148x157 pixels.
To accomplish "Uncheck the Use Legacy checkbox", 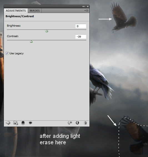I will click(x=7, y=53).
